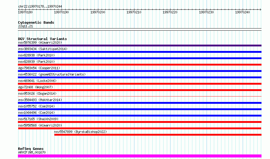Open the esv3893434 (Suktitipat2014) label
Image resolution: width=270 pixels, height=159 pixels.
point(43,49)
